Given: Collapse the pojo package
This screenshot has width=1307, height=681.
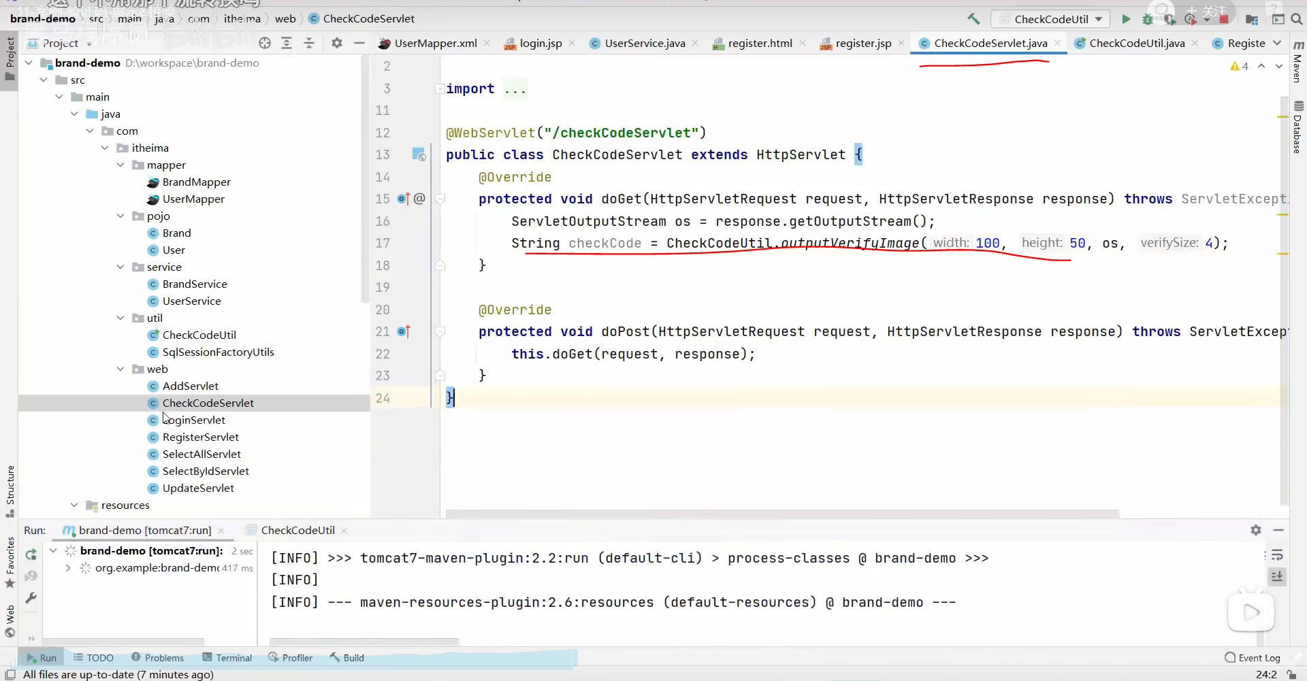Looking at the screenshot, I should (120, 216).
